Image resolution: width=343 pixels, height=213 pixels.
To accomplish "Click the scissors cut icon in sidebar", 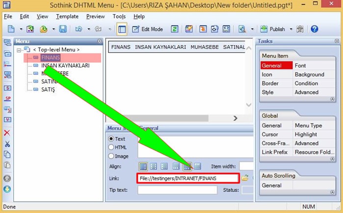I will coord(7,144).
